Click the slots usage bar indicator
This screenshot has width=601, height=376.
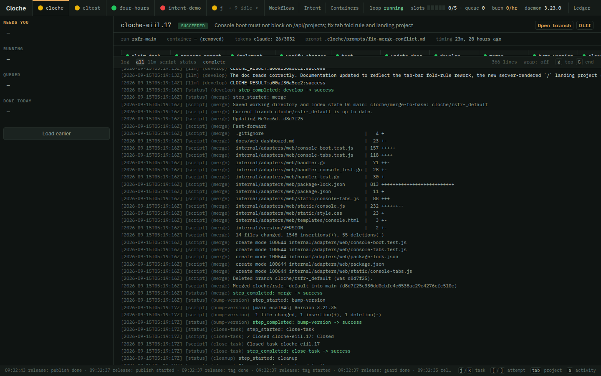[x=436, y=8]
